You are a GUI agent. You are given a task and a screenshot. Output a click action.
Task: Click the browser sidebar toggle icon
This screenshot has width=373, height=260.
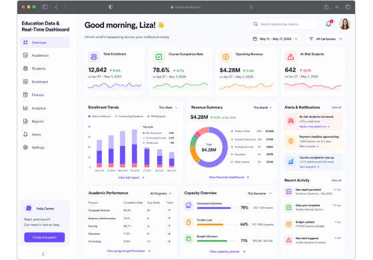pyautogui.click(x=45, y=7)
